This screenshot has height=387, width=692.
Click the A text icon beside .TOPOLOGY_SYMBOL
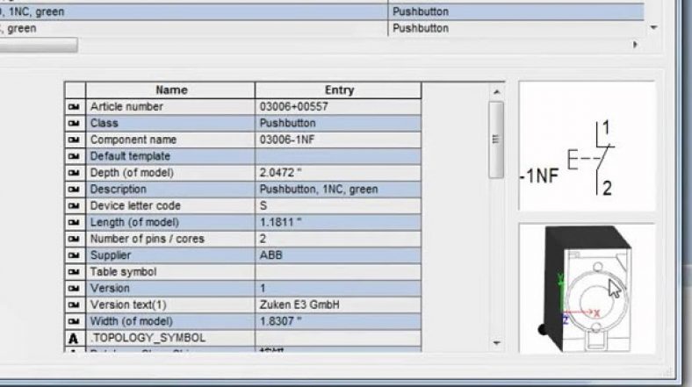(74, 338)
